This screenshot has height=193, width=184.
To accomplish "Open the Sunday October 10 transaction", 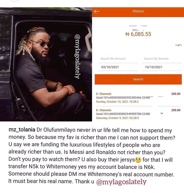I will click(x=138, y=98).
